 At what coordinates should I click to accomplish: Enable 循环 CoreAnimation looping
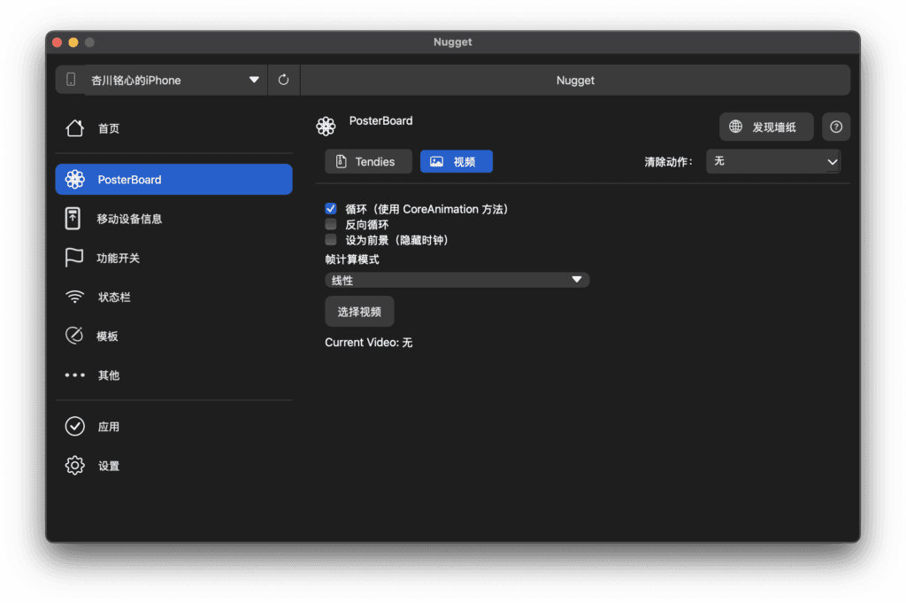point(330,208)
